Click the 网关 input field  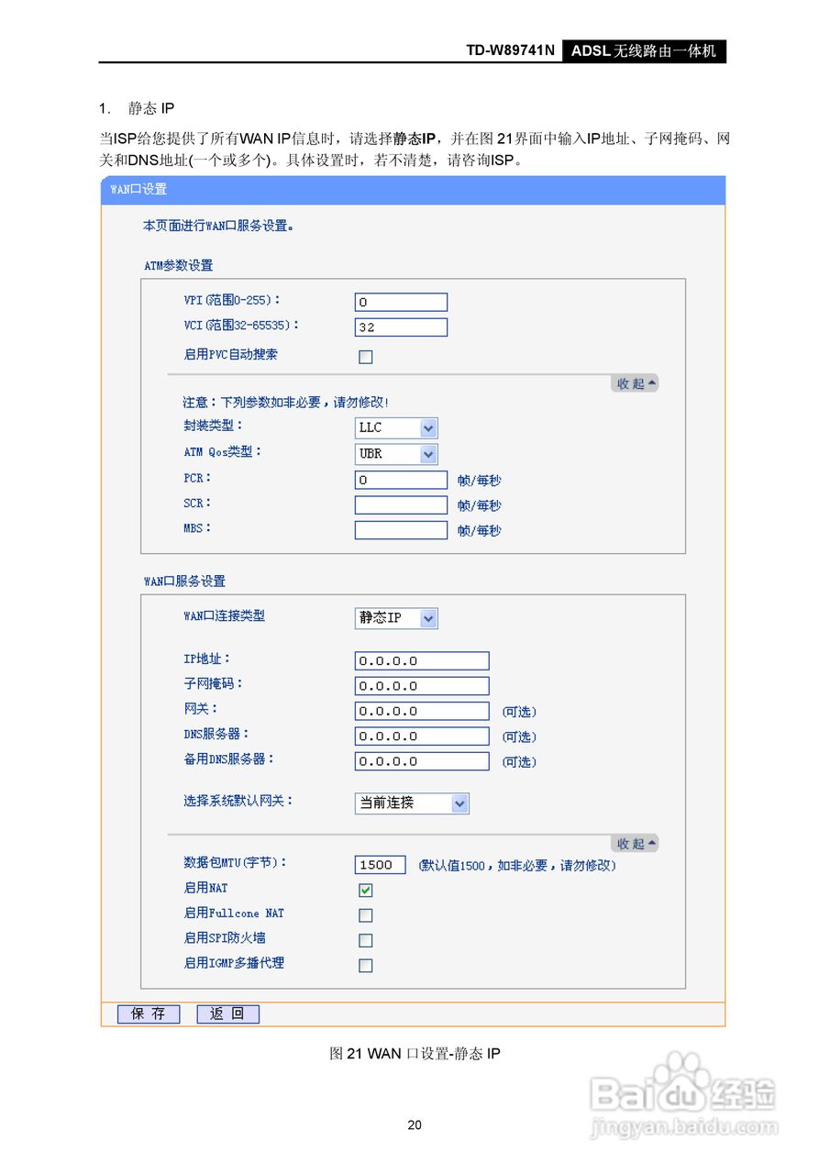pyautogui.click(x=422, y=711)
